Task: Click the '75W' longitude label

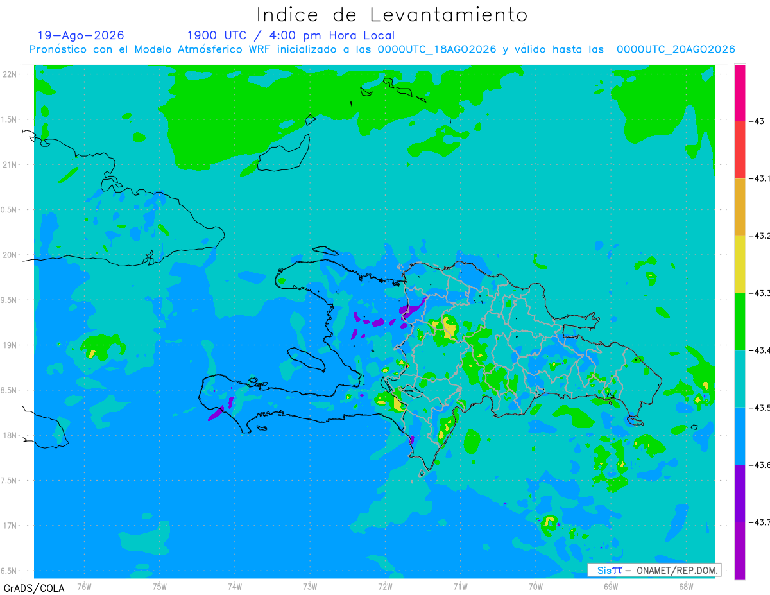Action: point(160,586)
